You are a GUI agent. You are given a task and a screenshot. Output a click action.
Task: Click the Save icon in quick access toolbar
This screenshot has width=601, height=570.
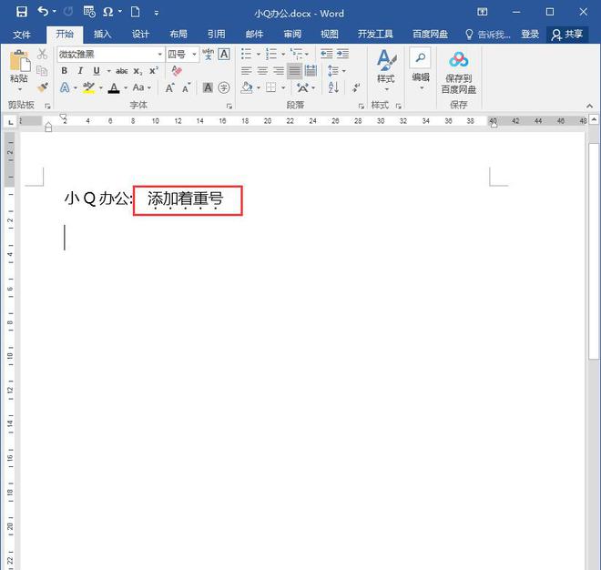(x=22, y=12)
